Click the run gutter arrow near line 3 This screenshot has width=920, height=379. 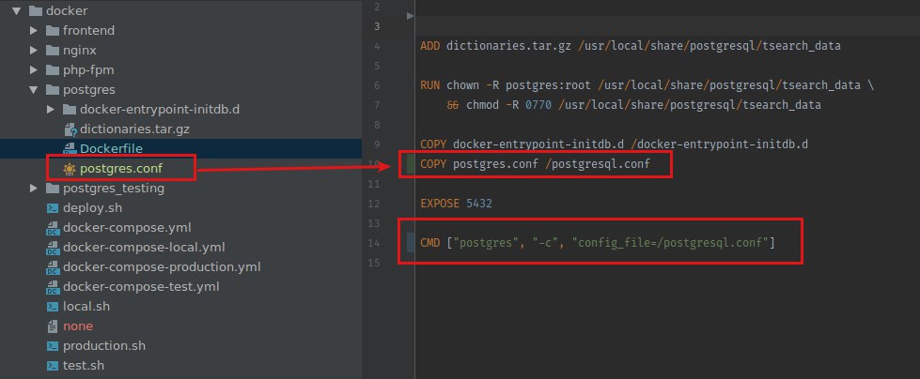[x=410, y=16]
